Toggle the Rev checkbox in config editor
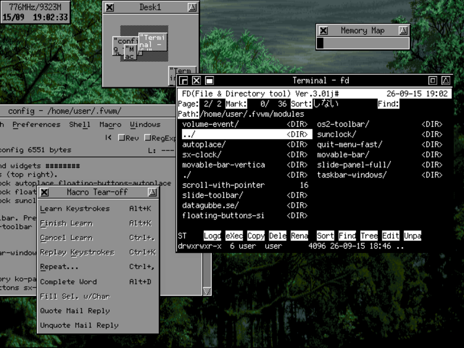 click(129, 138)
